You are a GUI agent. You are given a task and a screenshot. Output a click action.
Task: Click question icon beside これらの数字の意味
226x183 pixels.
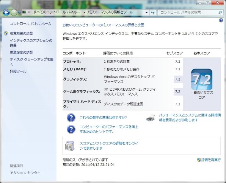pyautogui.click(x=71, y=118)
